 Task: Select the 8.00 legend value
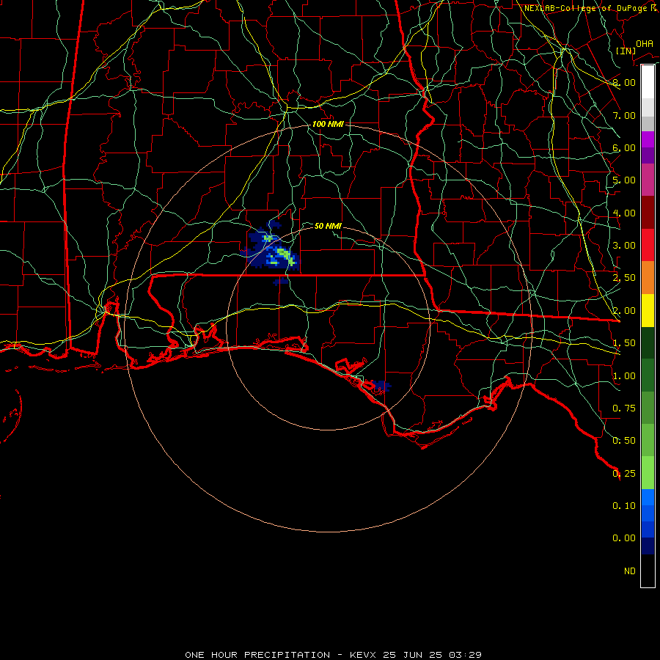point(624,82)
